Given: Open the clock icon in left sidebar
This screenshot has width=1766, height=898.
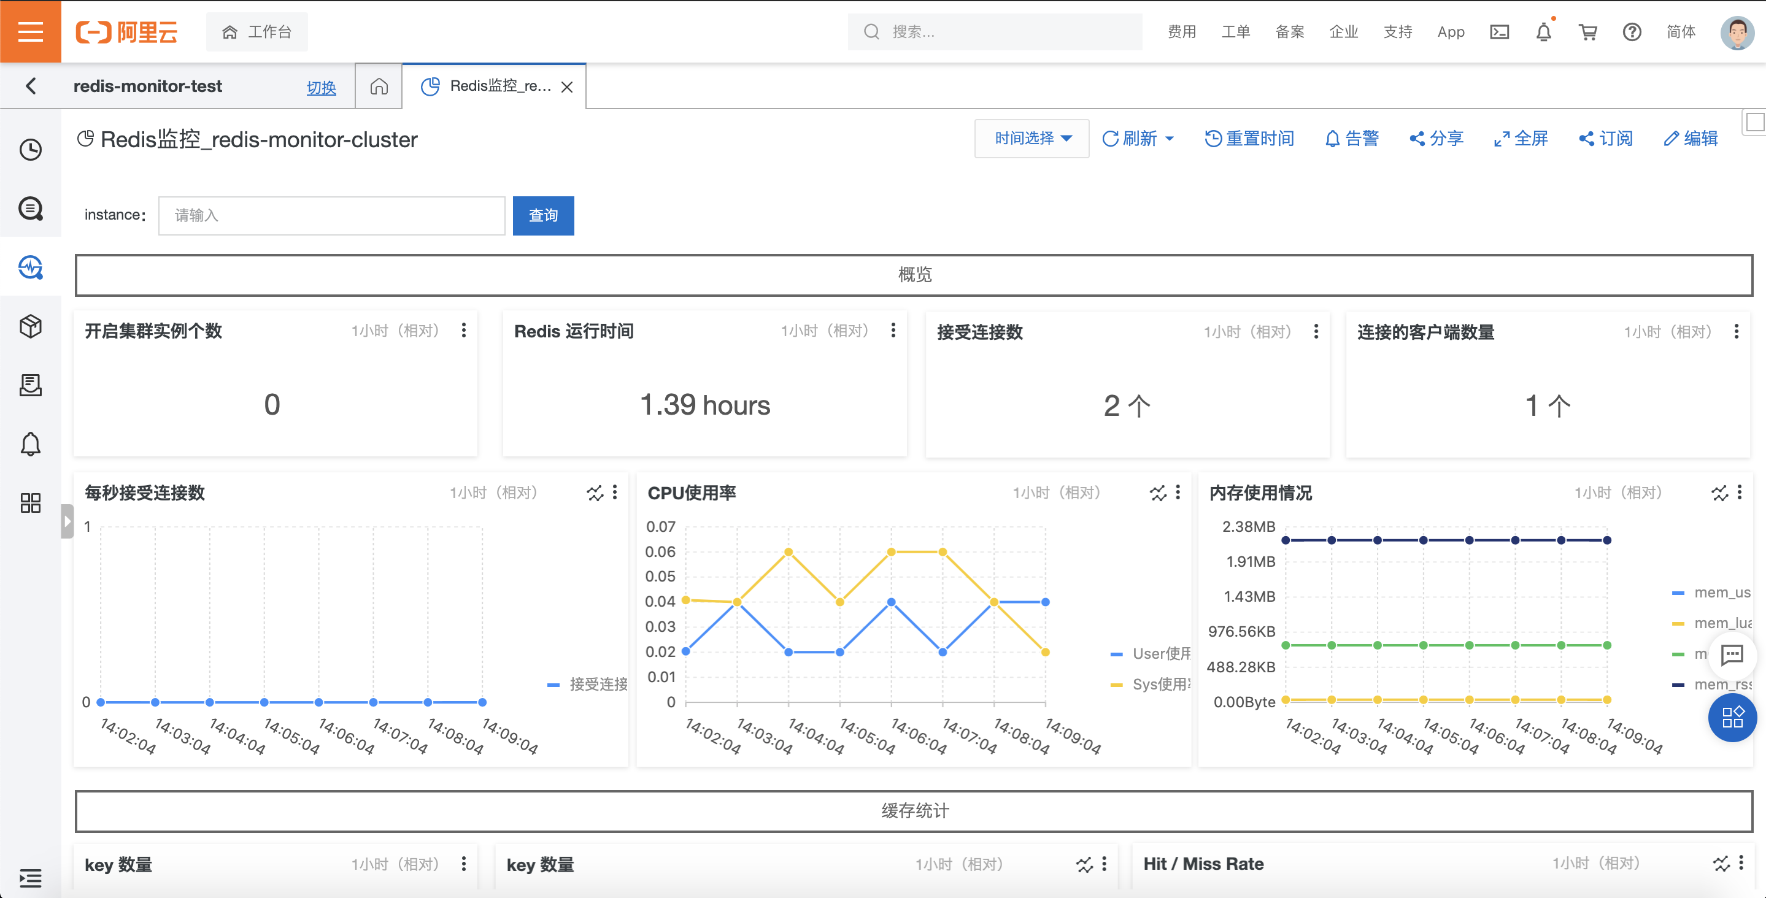Looking at the screenshot, I should [30, 150].
